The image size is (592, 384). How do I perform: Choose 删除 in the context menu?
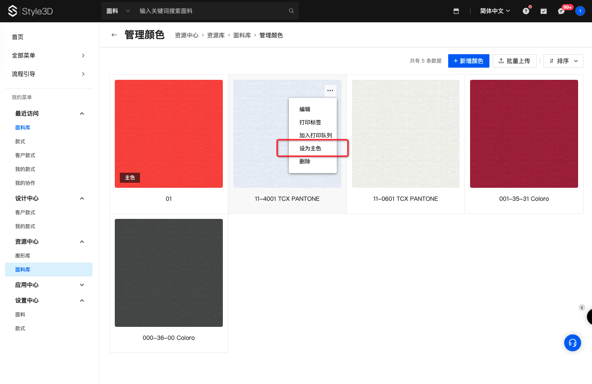point(305,161)
